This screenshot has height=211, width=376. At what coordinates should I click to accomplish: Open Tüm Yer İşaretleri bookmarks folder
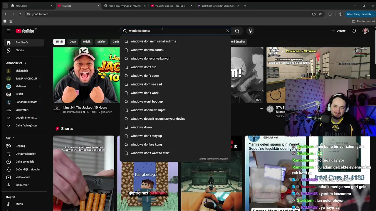[363, 21]
